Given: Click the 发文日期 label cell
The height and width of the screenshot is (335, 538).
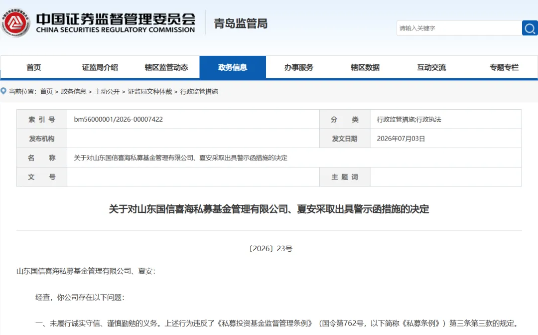Looking at the screenshot, I should 345,139.
